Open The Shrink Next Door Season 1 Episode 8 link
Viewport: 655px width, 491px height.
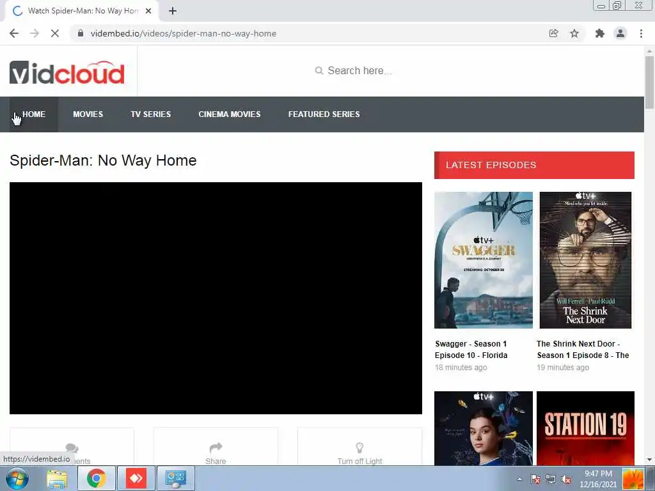click(x=583, y=350)
